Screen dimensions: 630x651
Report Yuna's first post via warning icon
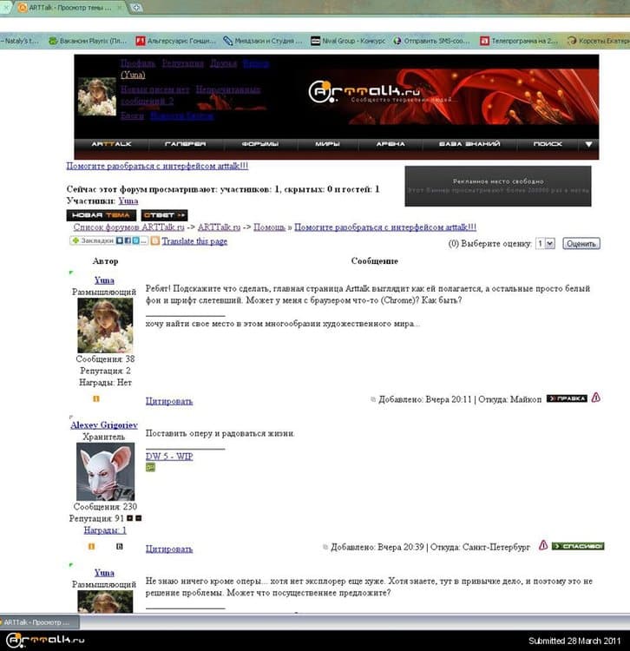[596, 398]
